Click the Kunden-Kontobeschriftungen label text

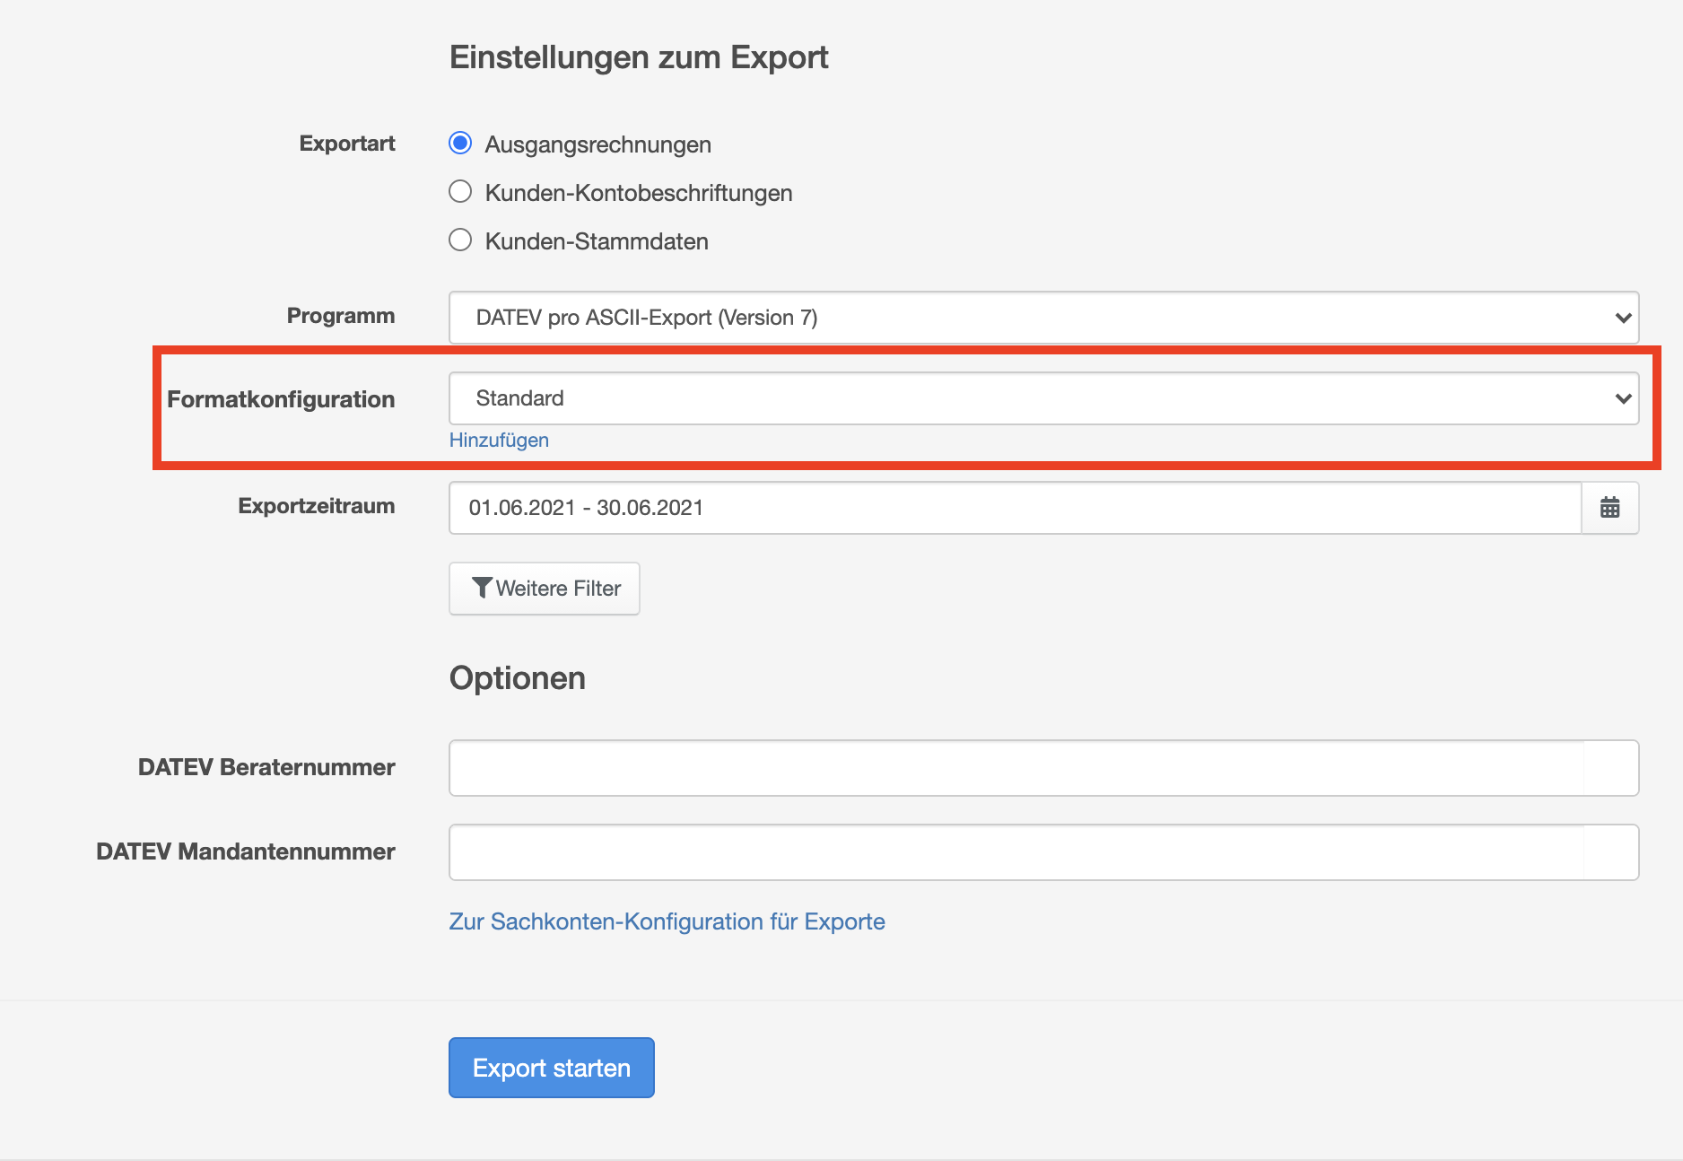point(638,193)
